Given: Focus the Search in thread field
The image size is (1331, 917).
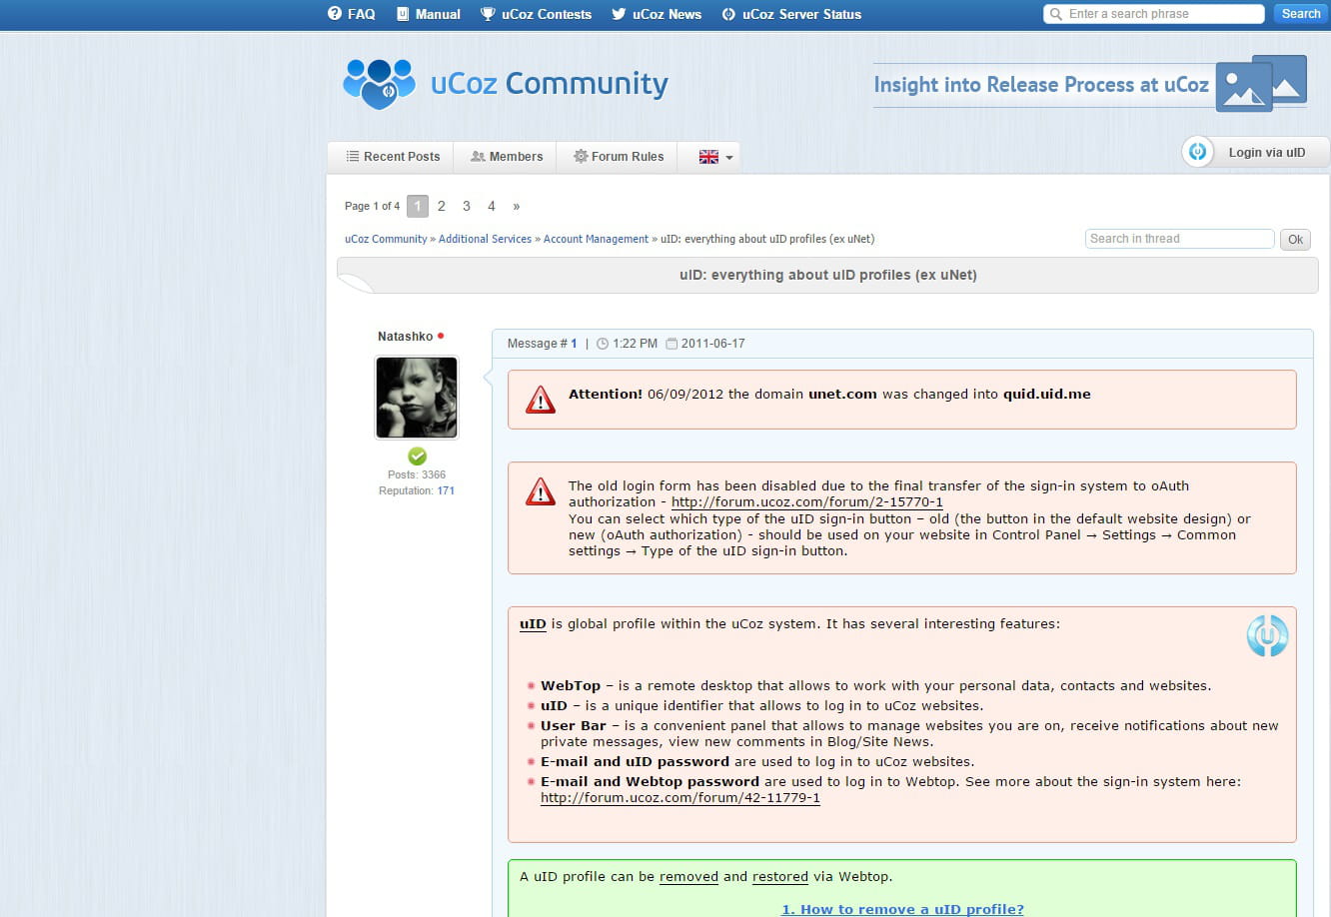Looking at the screenshot, I should [x=1179, y=239].
